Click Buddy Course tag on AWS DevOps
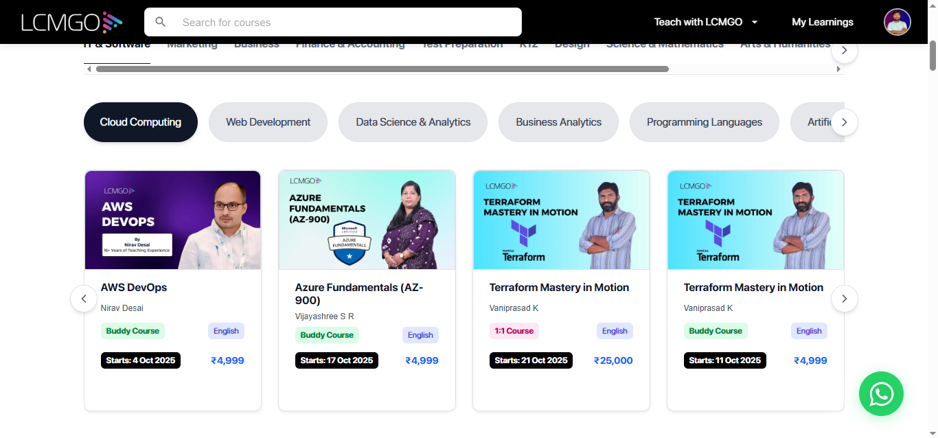 click(133, 331)
